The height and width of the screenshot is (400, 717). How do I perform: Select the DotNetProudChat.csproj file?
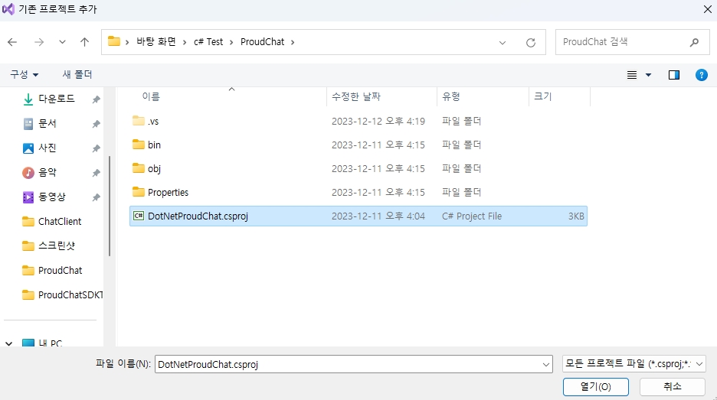[198, 216]
